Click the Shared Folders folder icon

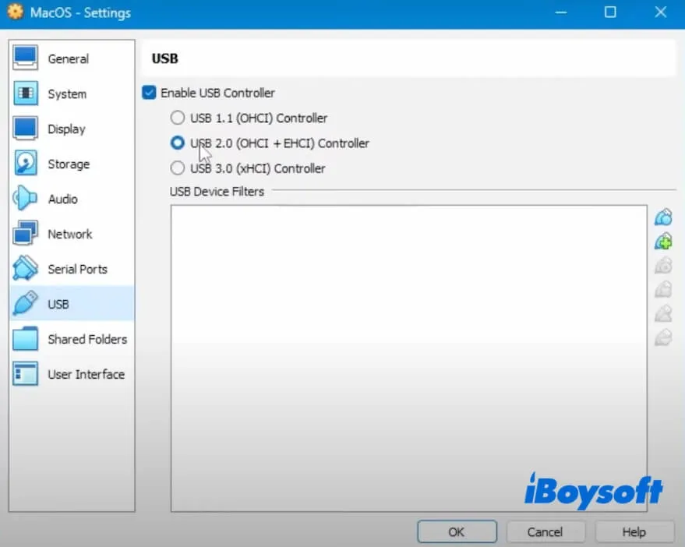click(x=26, y=339)
